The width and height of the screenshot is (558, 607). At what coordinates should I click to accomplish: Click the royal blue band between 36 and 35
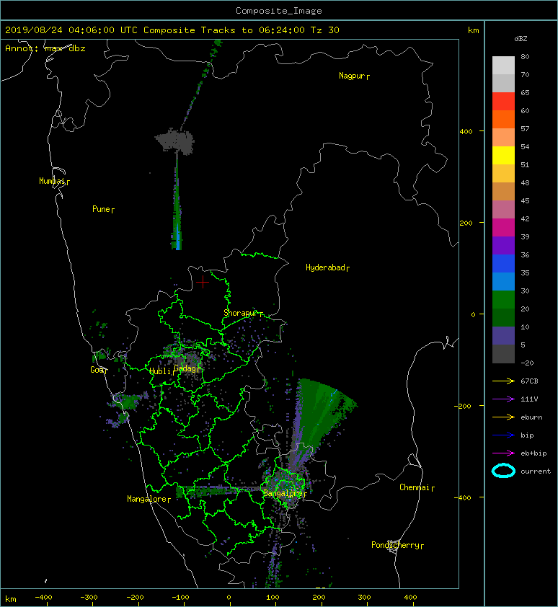tap(503, 264)
